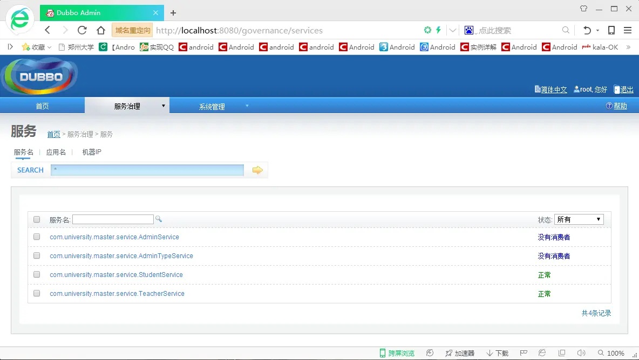Switch search mode to 服务名
The image size is (639, 360).
coord(24,152)
